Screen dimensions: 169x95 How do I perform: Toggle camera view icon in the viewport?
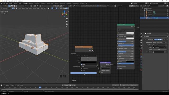[67, 24]
